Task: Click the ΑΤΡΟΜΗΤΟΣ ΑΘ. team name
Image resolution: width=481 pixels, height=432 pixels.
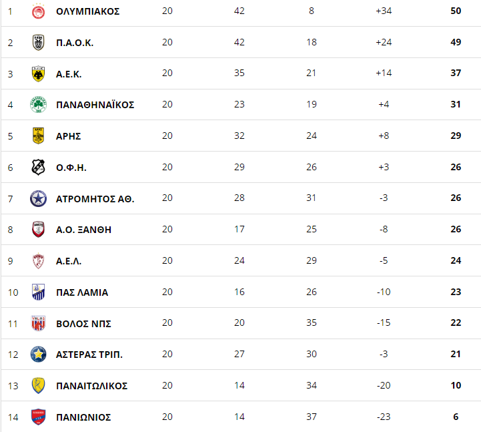Action: point(95,199)
